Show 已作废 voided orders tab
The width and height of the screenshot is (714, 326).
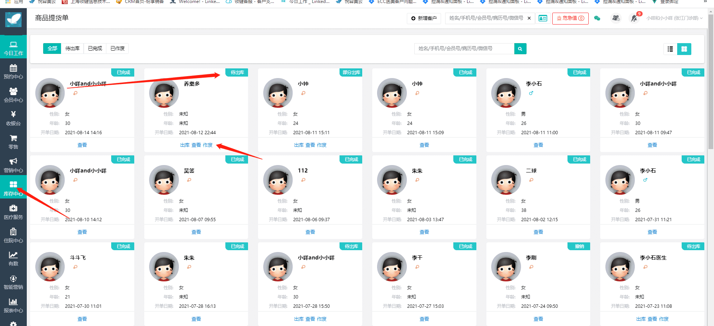(118, 48)
